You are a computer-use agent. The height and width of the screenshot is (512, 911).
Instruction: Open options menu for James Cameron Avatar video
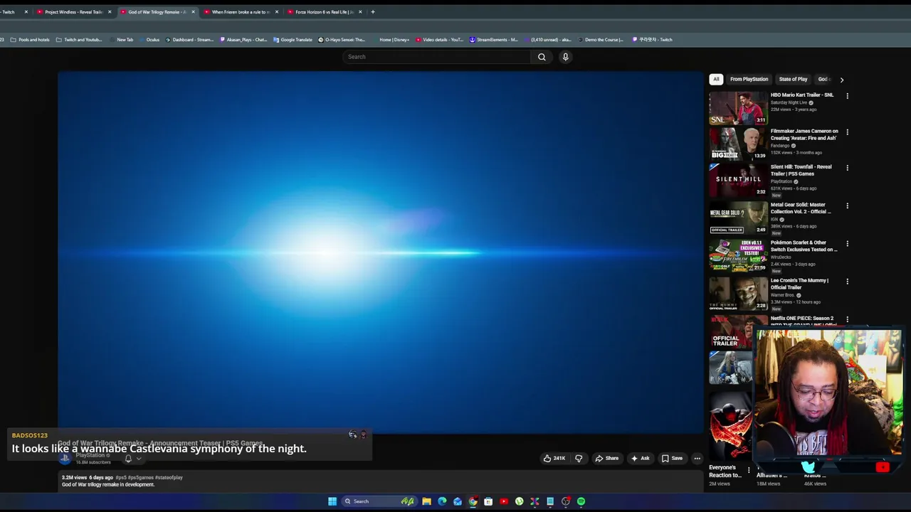pos(847,132)
